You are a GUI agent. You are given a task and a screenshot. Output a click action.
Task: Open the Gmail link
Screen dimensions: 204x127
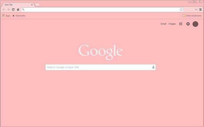(x=163, y=24)
